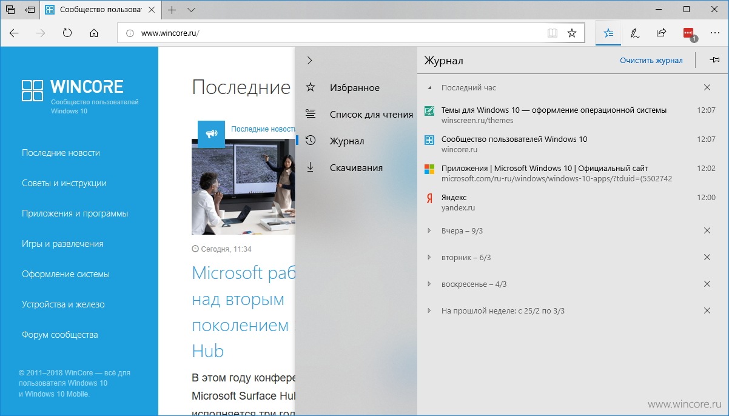
Task: Add page to favorites with star icon
Action: (x=571, y=33)
